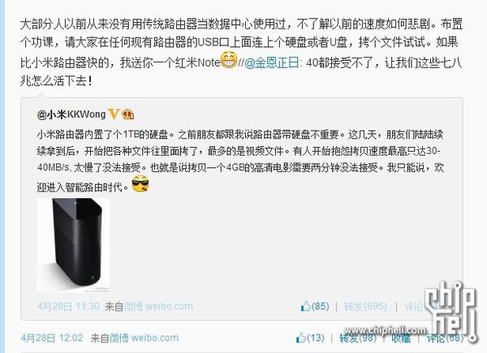
Task: Click the medal badge beside the V icon
Action: tap(128, 115)
